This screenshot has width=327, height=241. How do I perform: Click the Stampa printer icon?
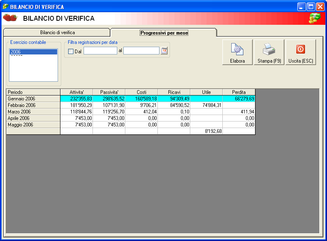click(269, 49)
